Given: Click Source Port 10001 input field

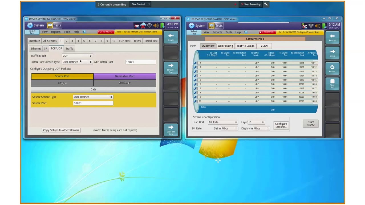Looking at the screenshot, I should [x=93, y=103].
